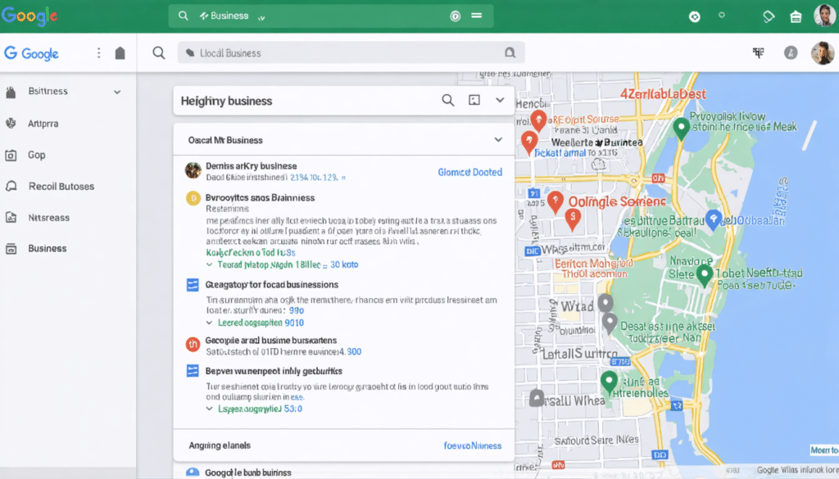Click the orange round icon beside Gecopiie arad busime
The image size is (839, 479).
click(x=193, y=344)
